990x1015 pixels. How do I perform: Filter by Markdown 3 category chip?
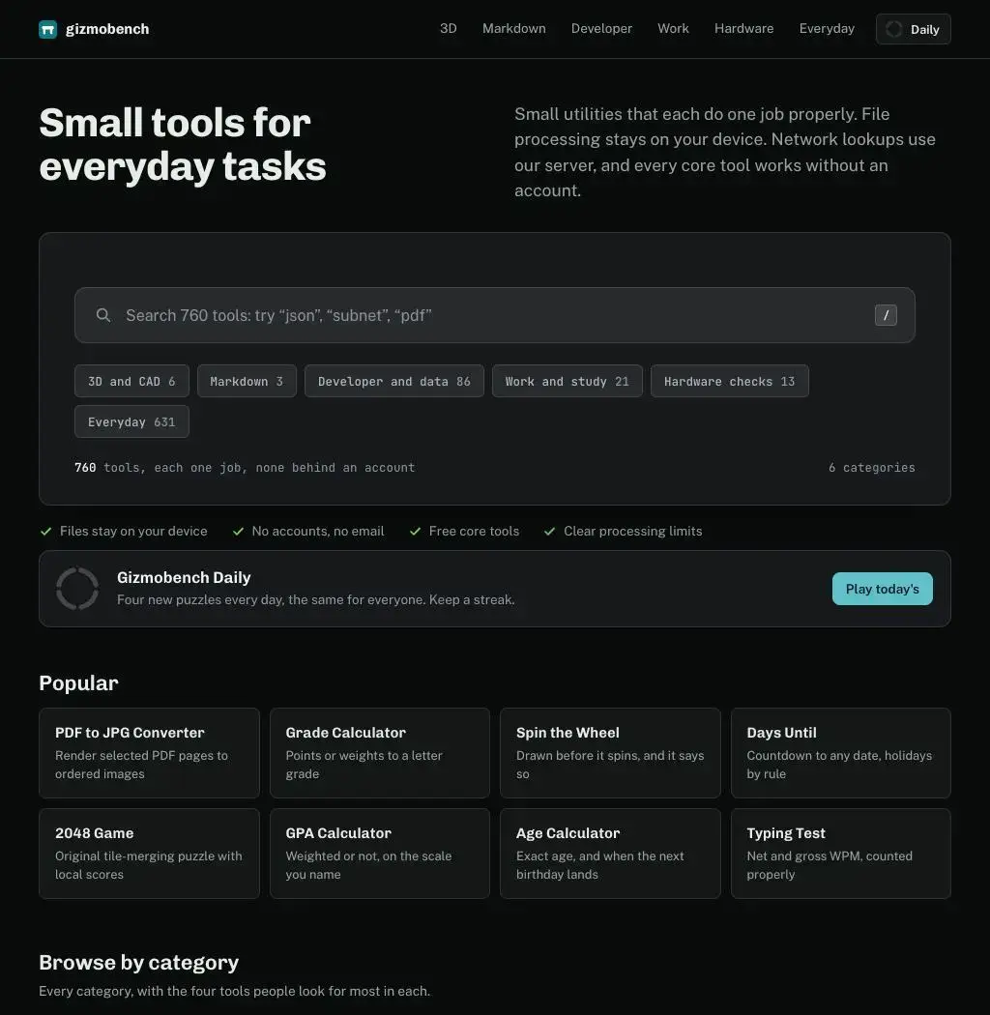pyautogui.click(x=247, y=381)
